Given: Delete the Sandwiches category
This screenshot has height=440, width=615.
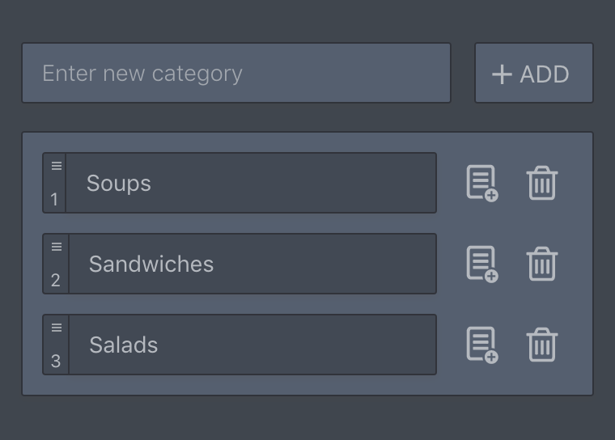Looking at the screenshot, I should coord(541,264).
